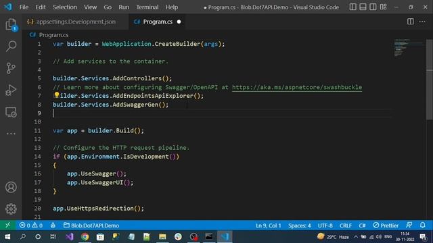This screenshot has width=433, height=243.
Task: Open the Terminal menu
Action: (147, 7)
